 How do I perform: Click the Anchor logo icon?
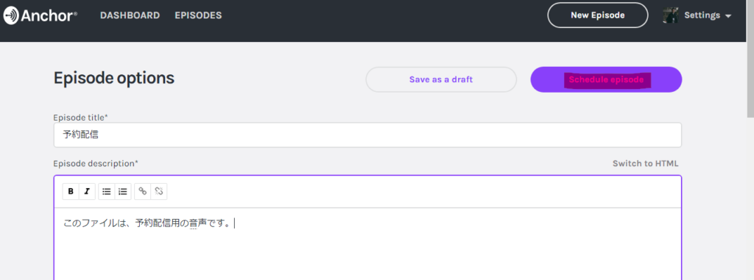[10, 15]
